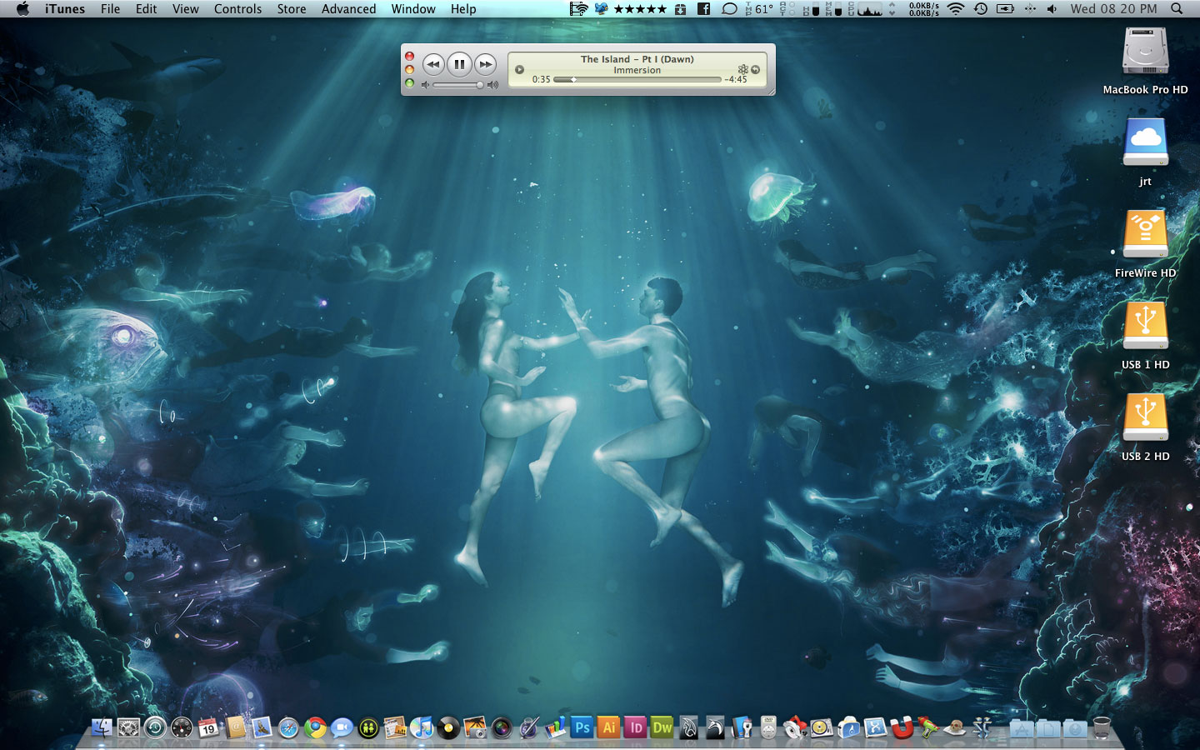Open the Facebook menu bar icon

pyautogui.click(x=703, y=9)
